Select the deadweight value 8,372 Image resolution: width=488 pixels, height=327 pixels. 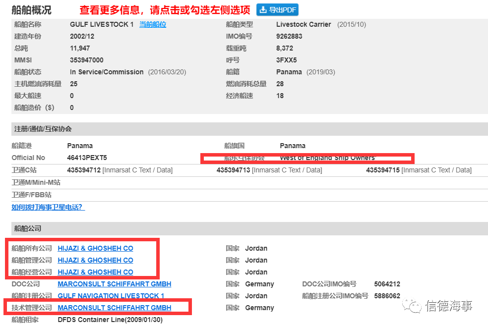285,48
